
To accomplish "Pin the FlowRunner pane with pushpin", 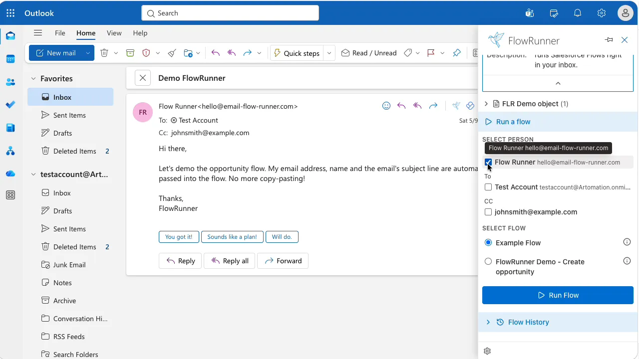I will click(x=609, y=40).
